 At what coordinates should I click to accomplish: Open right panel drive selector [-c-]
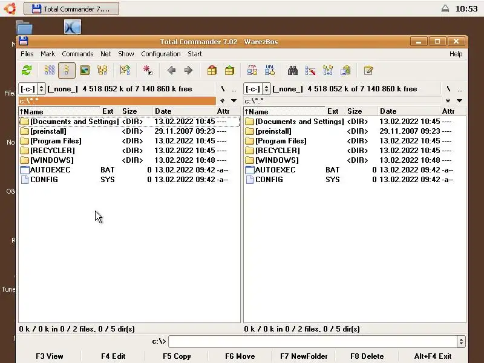257,89
